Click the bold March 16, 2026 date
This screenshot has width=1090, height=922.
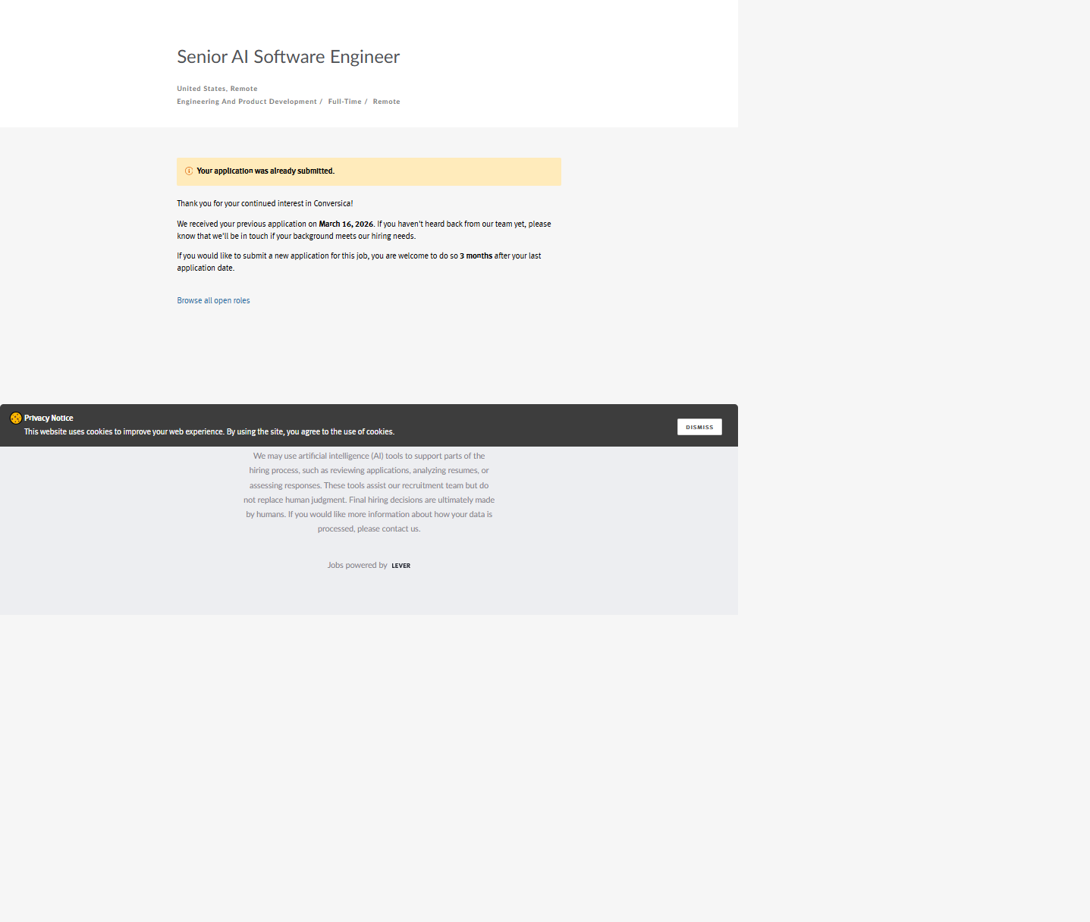coord(346,224)
